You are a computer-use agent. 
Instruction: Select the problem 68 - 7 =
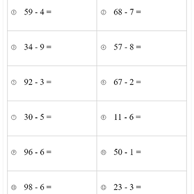(127, 12)
